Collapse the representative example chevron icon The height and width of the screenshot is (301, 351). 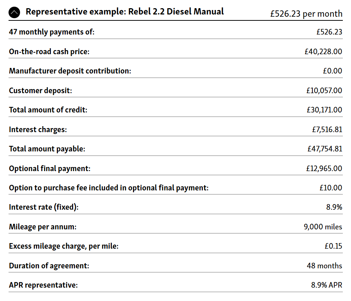[14, 13]
